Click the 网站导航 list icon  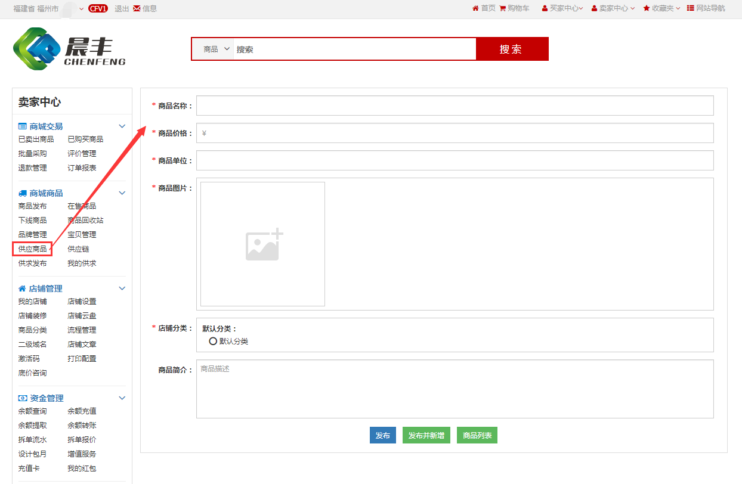coord(691,8)
